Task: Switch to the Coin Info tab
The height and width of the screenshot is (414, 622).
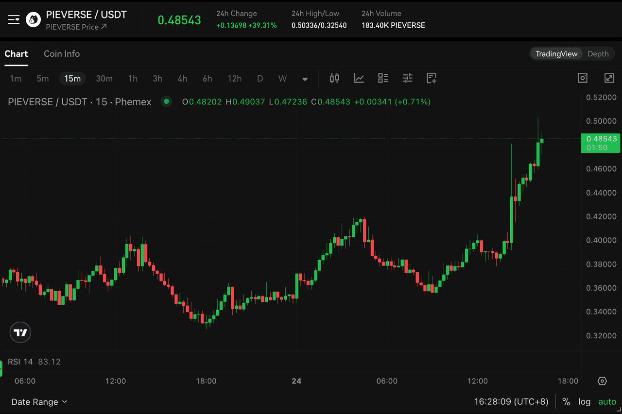Action: point(62,53)
